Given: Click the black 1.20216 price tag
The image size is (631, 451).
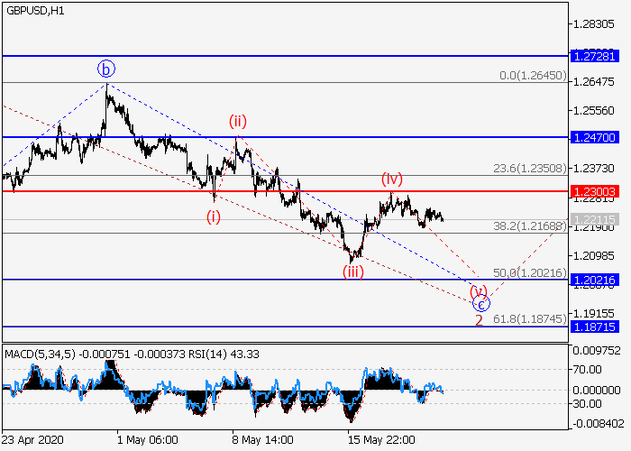Looking at the screenshot, I should (596, 280).
